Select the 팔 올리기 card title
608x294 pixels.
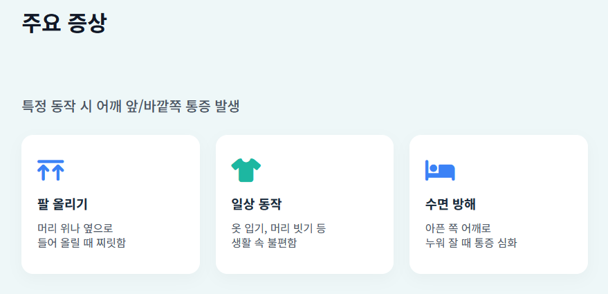point(62,204)
